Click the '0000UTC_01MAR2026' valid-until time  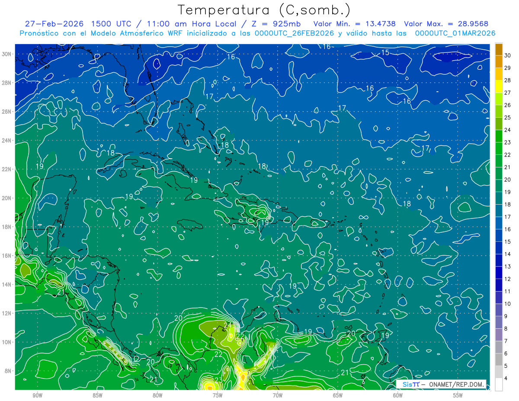click(x=455, y=33)
